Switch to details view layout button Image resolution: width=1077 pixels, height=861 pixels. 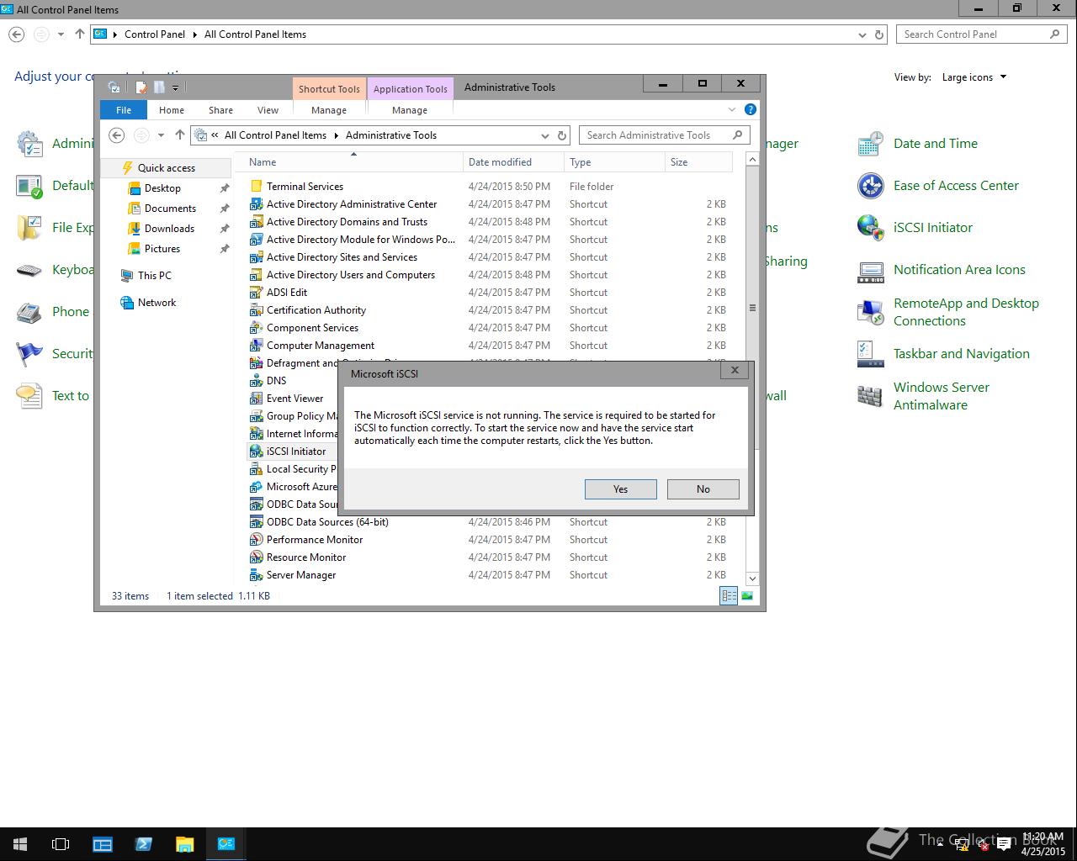coord(729,596)
